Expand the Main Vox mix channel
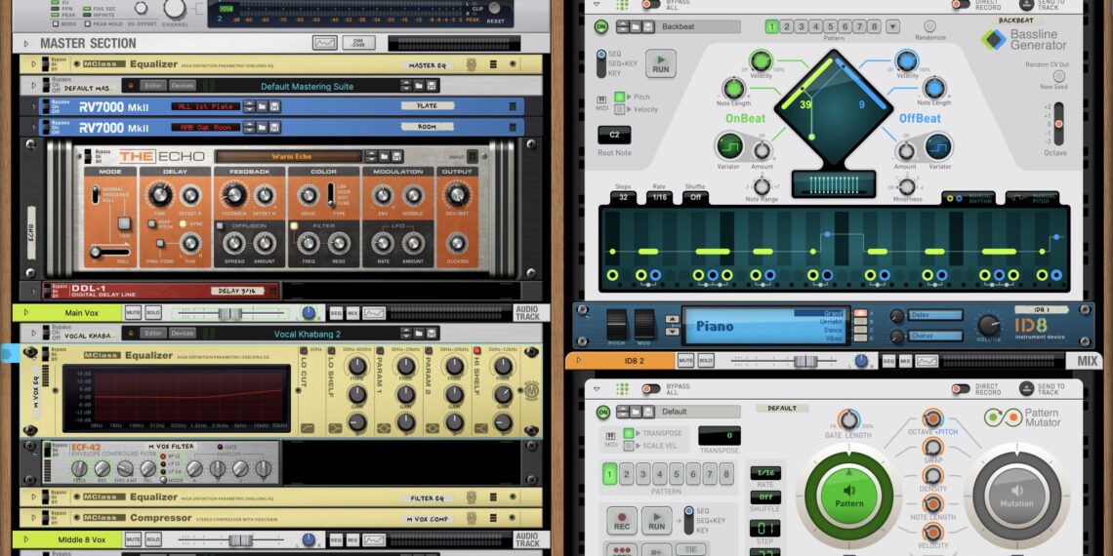 pyautogui.click(x=26, y=312)
